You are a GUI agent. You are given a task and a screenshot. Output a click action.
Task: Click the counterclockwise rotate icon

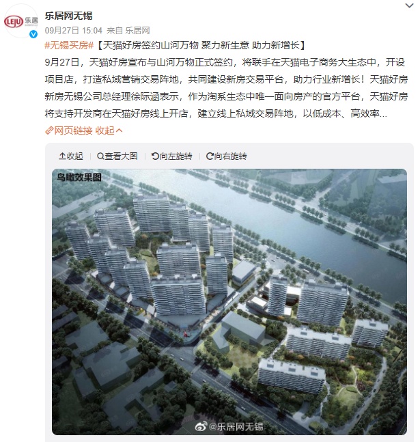click(x=155, y=156)
